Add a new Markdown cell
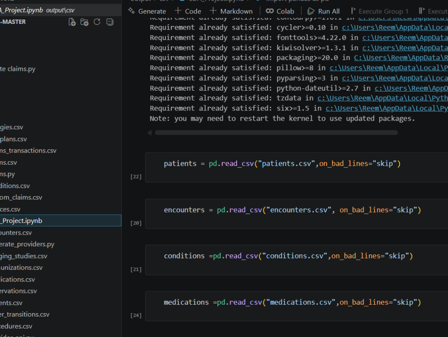 click(x=231, y=11)
